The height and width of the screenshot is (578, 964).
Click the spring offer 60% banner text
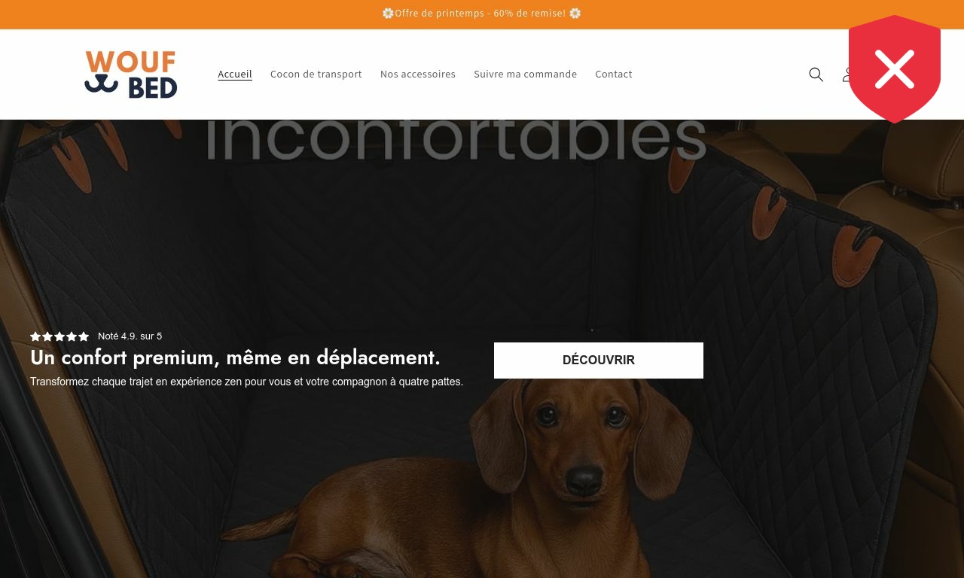click(x=480, y=14)
